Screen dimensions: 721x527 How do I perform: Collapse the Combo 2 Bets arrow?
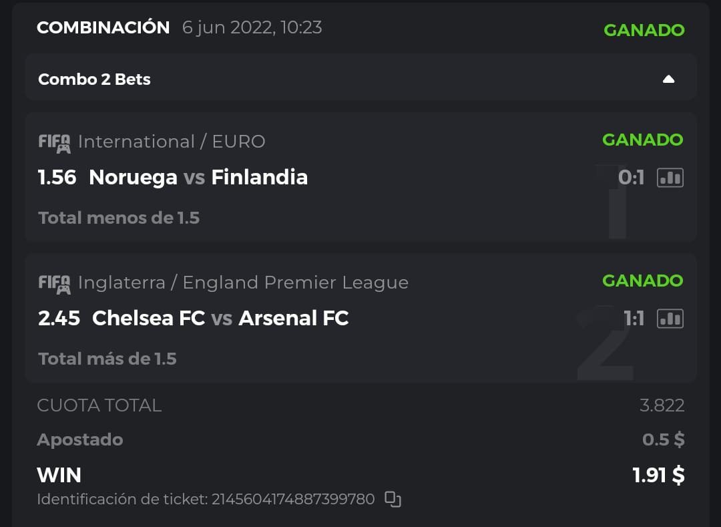click(668, 79)
